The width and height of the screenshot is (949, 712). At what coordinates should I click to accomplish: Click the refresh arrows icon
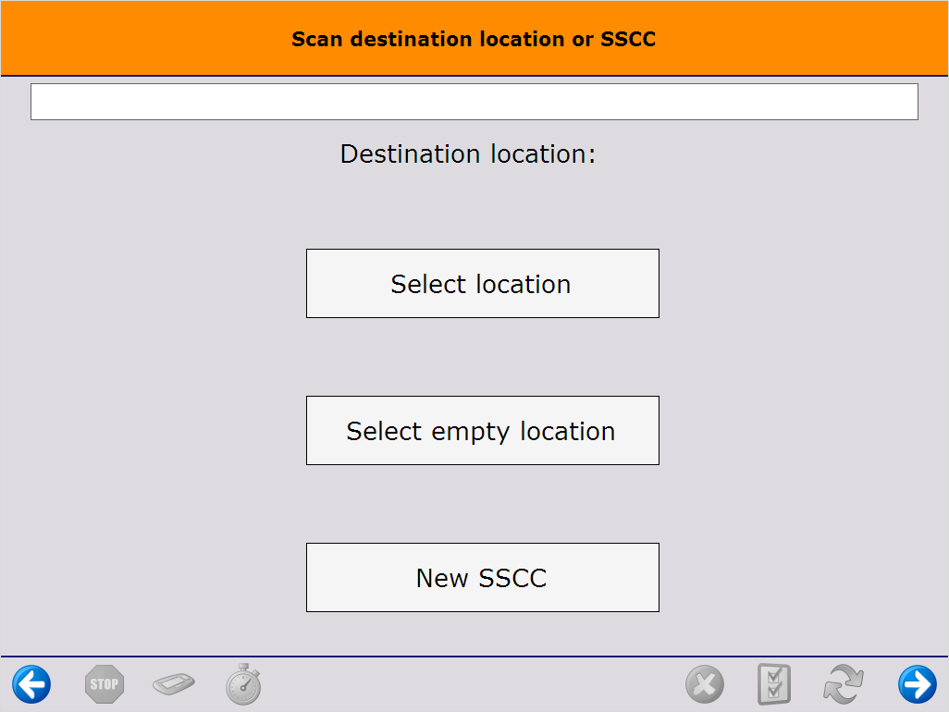click(x=843, y=683)
